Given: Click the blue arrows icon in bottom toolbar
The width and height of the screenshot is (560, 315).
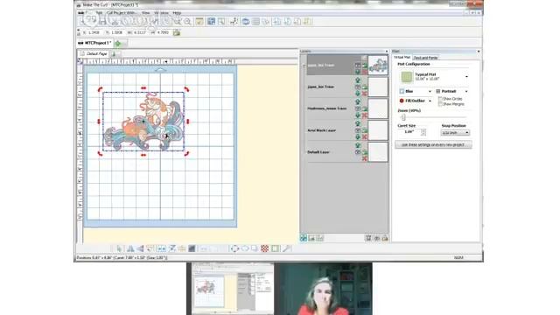Looking at the screenshot, I should [x=161, y=248].
